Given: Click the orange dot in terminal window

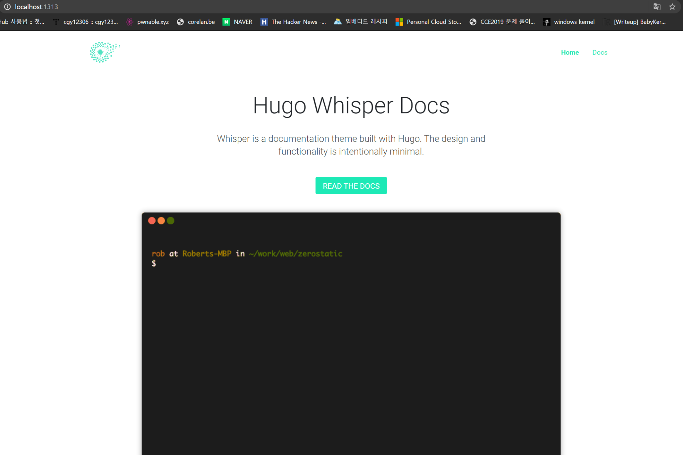Looking at the screenshot, I should [161, 221].
